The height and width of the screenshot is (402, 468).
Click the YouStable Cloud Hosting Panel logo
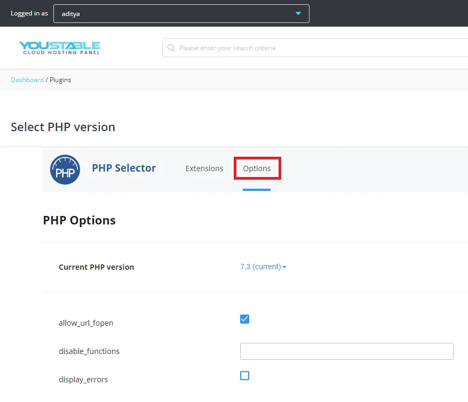click(60, 47)
